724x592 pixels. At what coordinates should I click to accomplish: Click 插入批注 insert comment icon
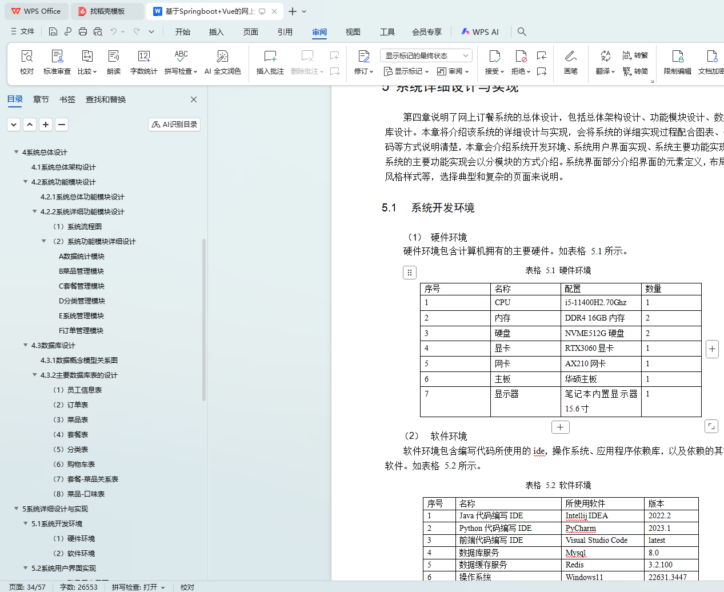pyautogui.click(x=270, y=56)
